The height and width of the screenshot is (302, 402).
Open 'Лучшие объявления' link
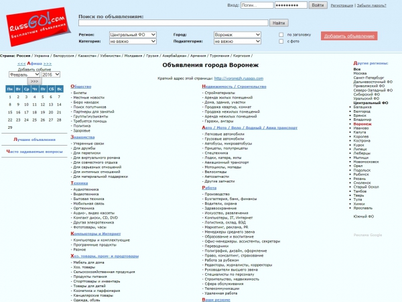(x=34, y=140)
